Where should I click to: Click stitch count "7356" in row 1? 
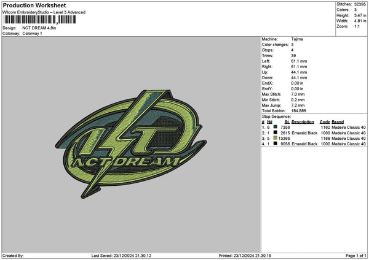click(x=285, y=128)
